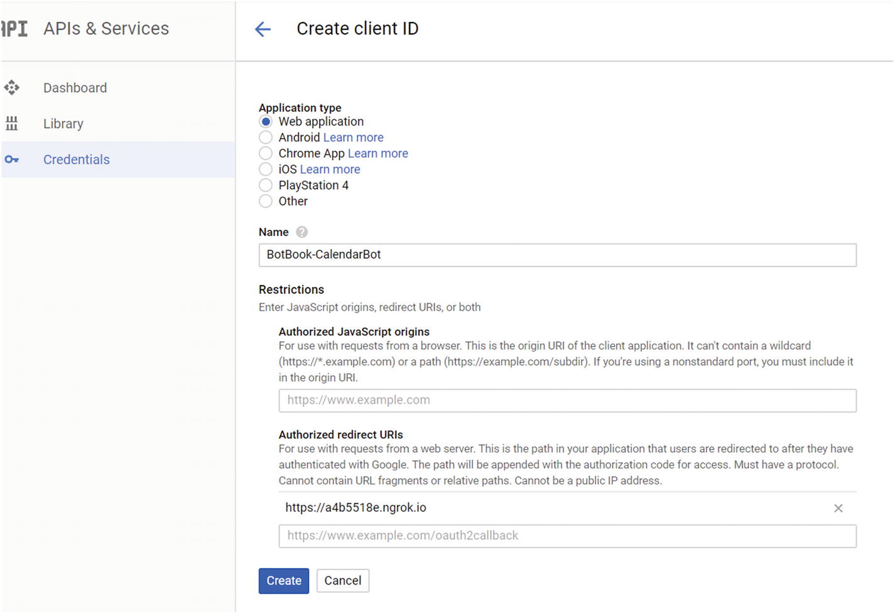
Task: Select PlayStation 4 application type
Action: coord(266,185)
